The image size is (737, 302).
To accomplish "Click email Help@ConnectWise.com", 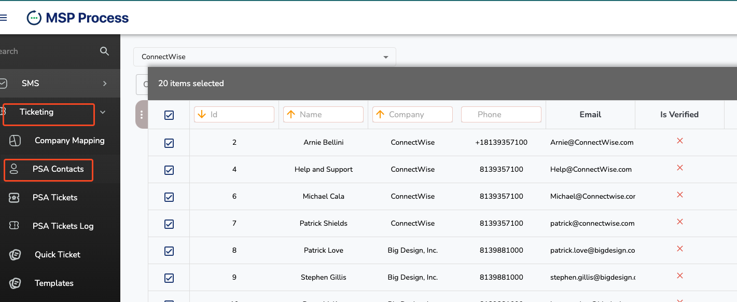I will tap(591, 169).
